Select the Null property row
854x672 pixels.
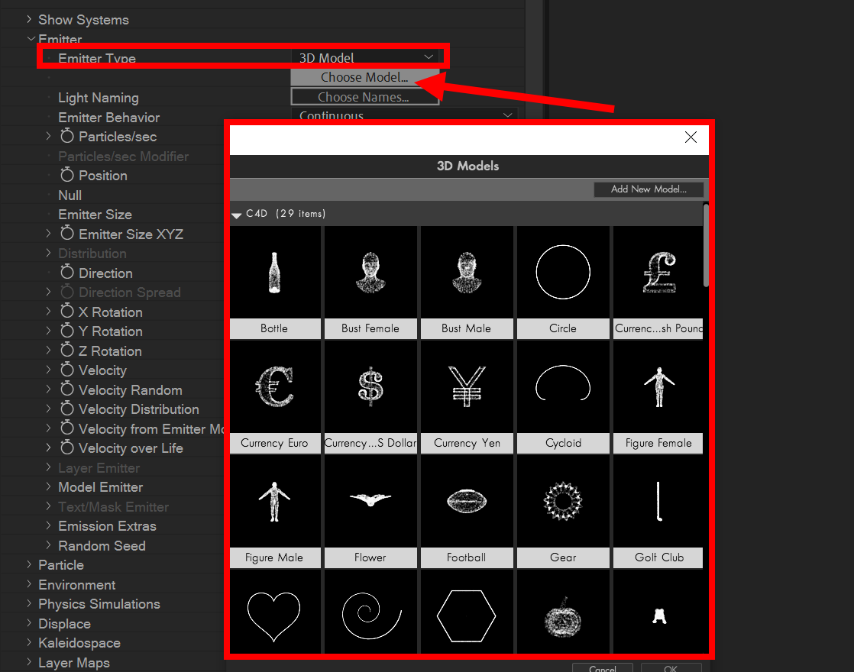[x=70, y=195]
